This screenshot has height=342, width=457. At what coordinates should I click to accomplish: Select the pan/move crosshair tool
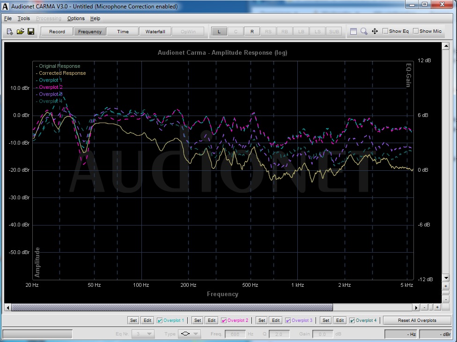375,31
